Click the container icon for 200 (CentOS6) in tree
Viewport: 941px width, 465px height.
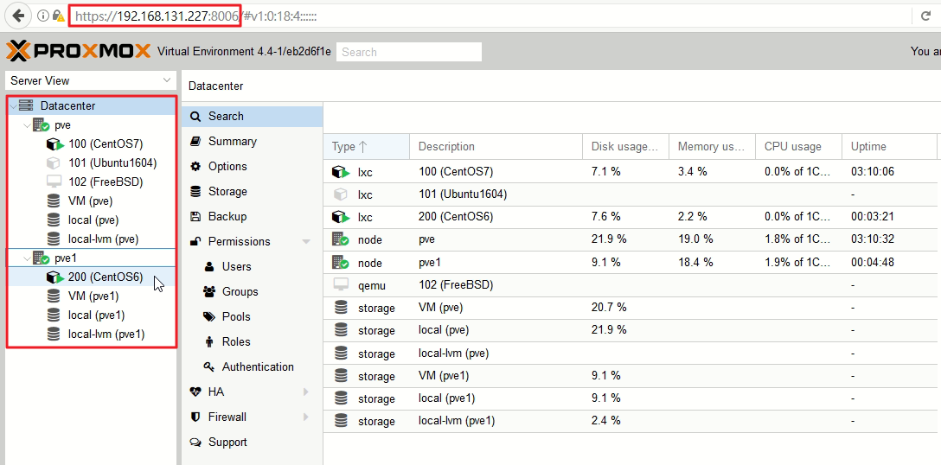coord(54,277)
